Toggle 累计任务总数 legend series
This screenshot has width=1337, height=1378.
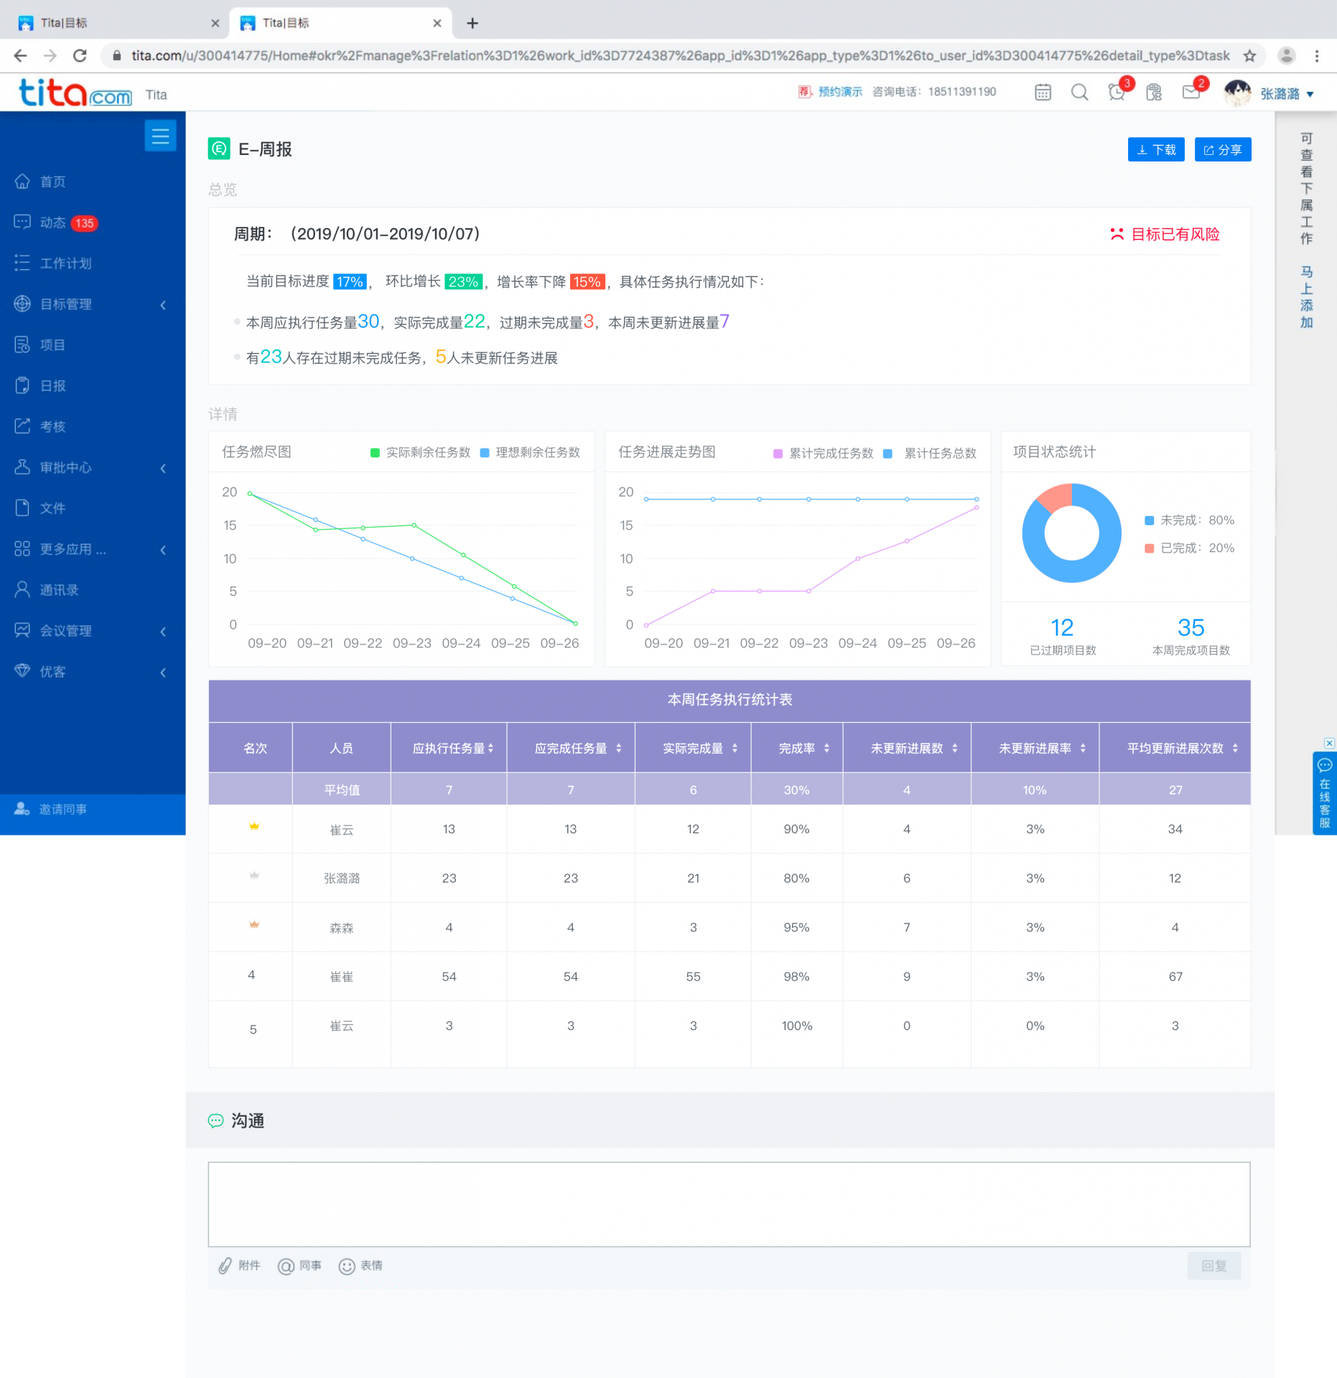click(x=930, y=453)
